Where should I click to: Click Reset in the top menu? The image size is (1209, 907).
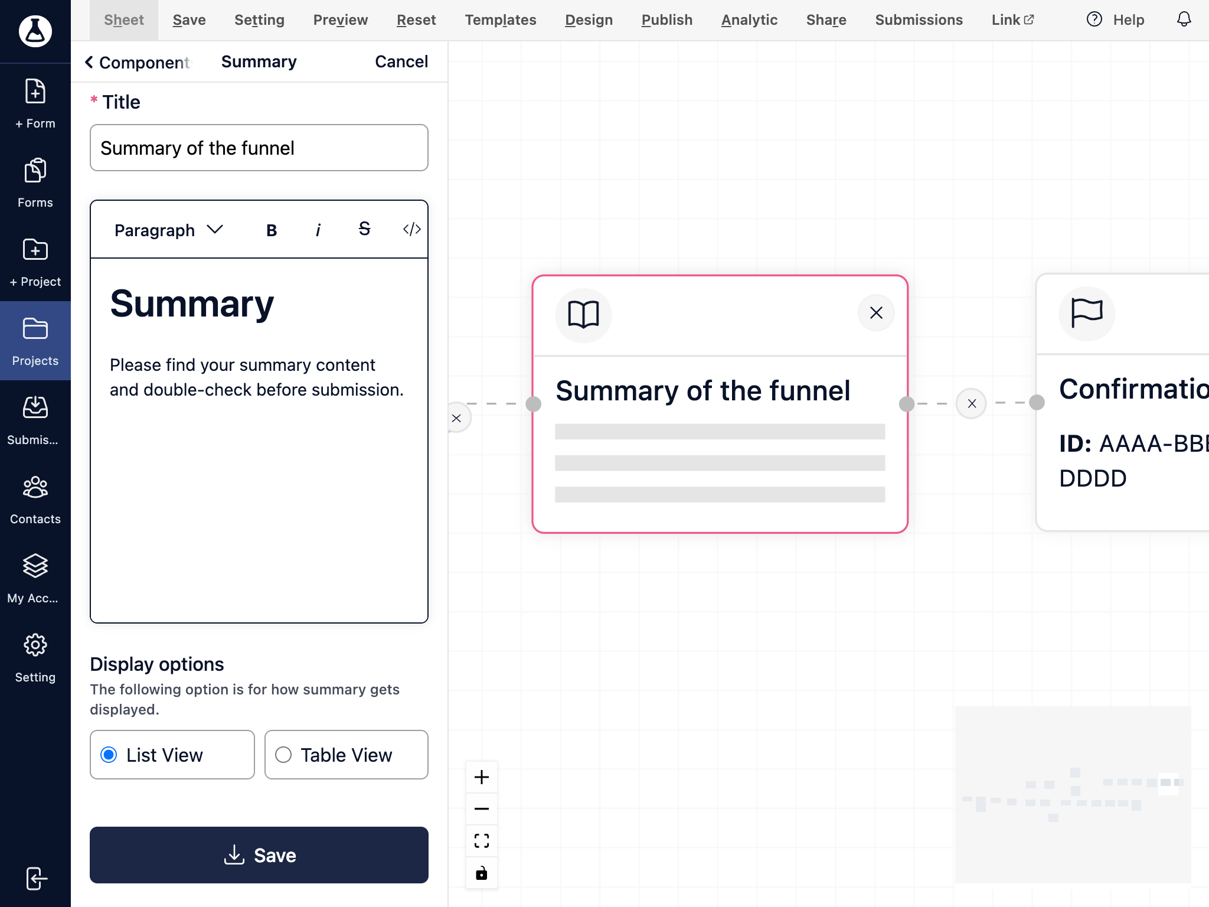416,20
